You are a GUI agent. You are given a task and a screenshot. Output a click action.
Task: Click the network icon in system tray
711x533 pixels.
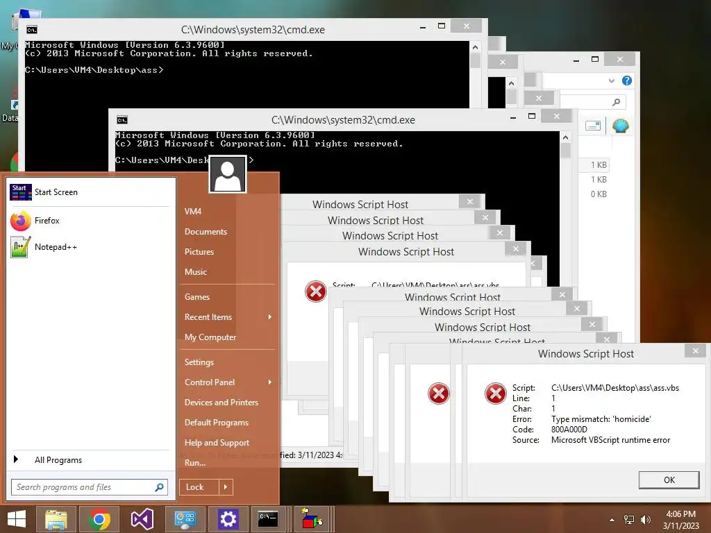(x=629, y=520)
